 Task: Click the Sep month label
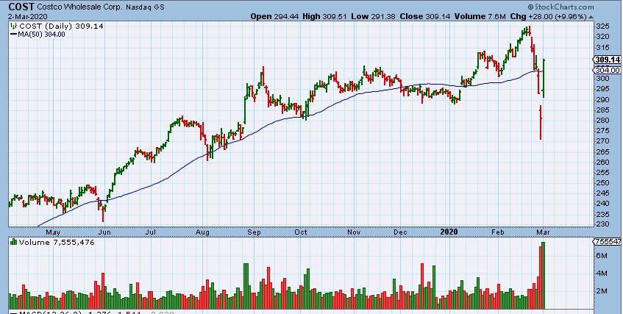coord(254,232)
